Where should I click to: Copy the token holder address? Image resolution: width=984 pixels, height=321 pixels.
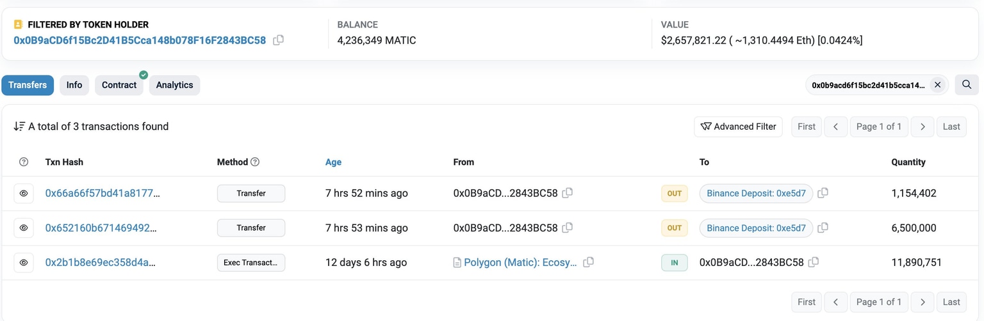click(278, 40)
